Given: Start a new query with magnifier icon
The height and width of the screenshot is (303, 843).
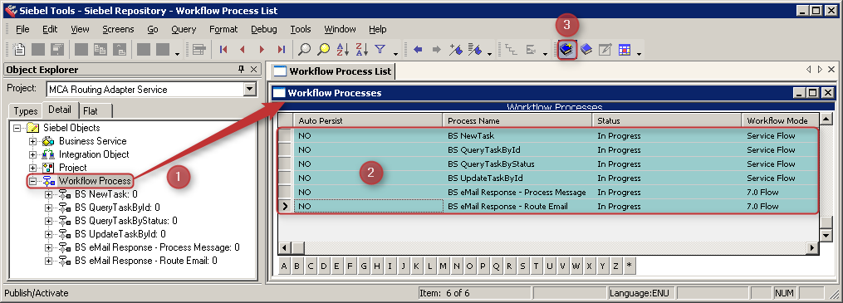Looking at the screenshot, I should pos(304,50).
